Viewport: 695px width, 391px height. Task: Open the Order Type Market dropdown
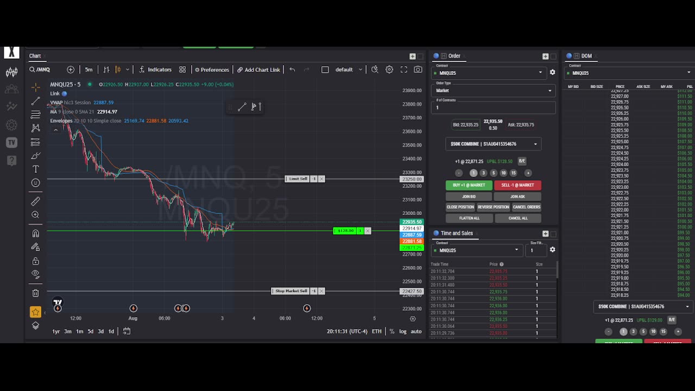click(494, 91)
